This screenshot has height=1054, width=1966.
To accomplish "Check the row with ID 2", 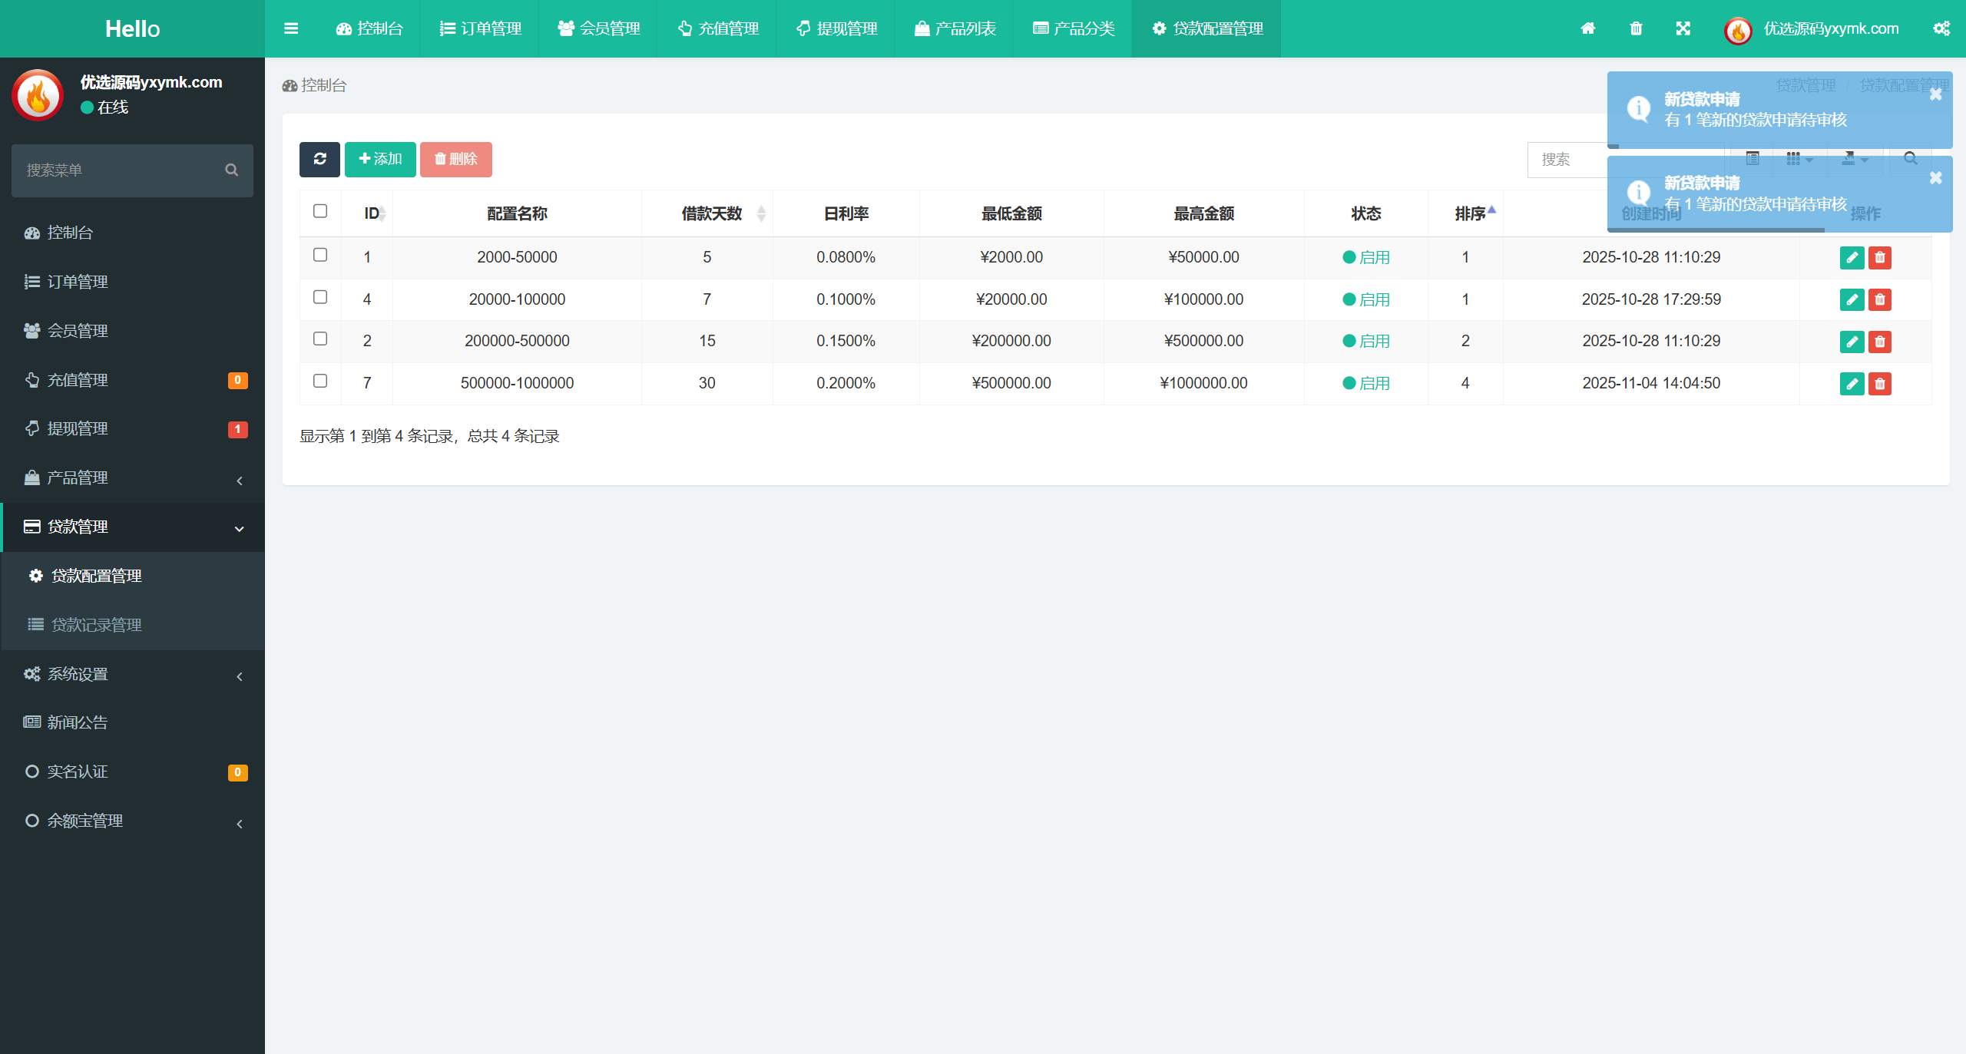I will [320, 339].
